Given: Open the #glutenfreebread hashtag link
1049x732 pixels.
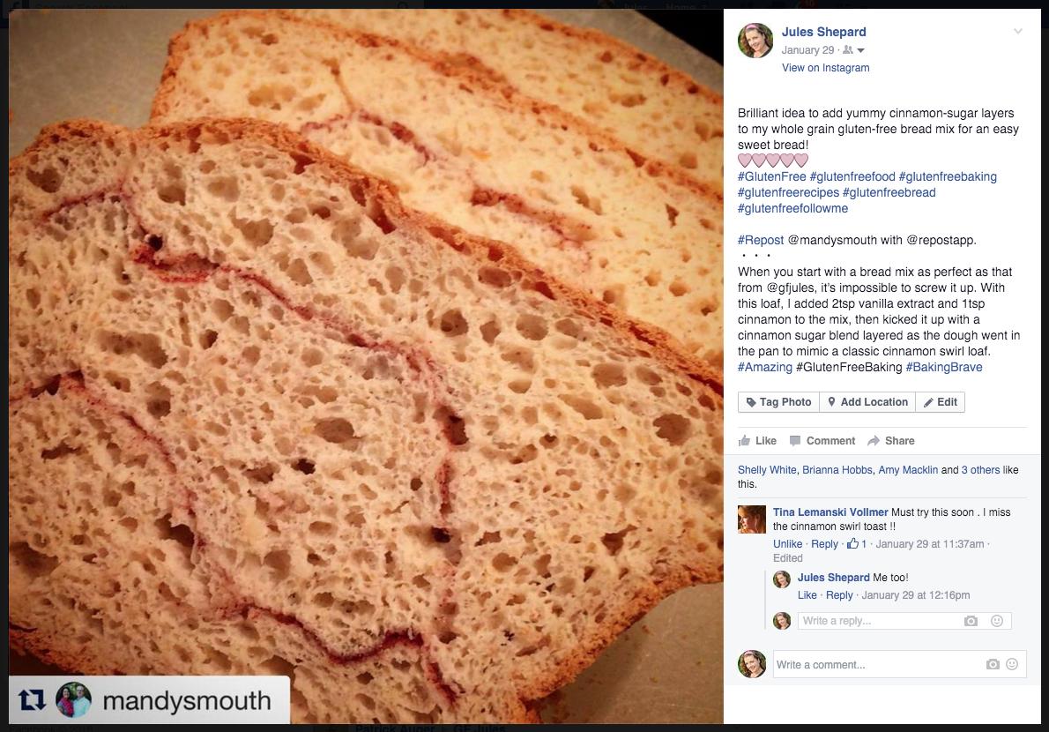Looking at the screenshot, I should click(889, 193).
